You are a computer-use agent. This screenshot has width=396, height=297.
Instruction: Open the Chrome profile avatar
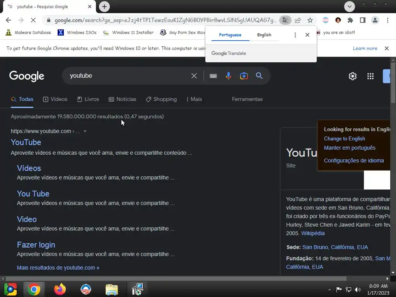point(375,20)
